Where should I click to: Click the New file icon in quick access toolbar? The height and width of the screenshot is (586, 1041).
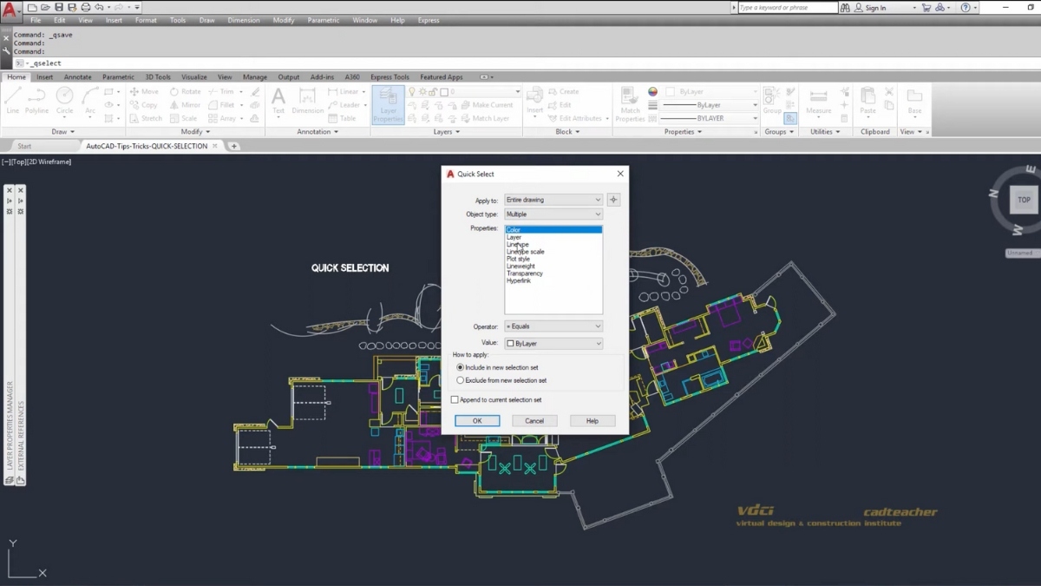click(x=32, y=8)
